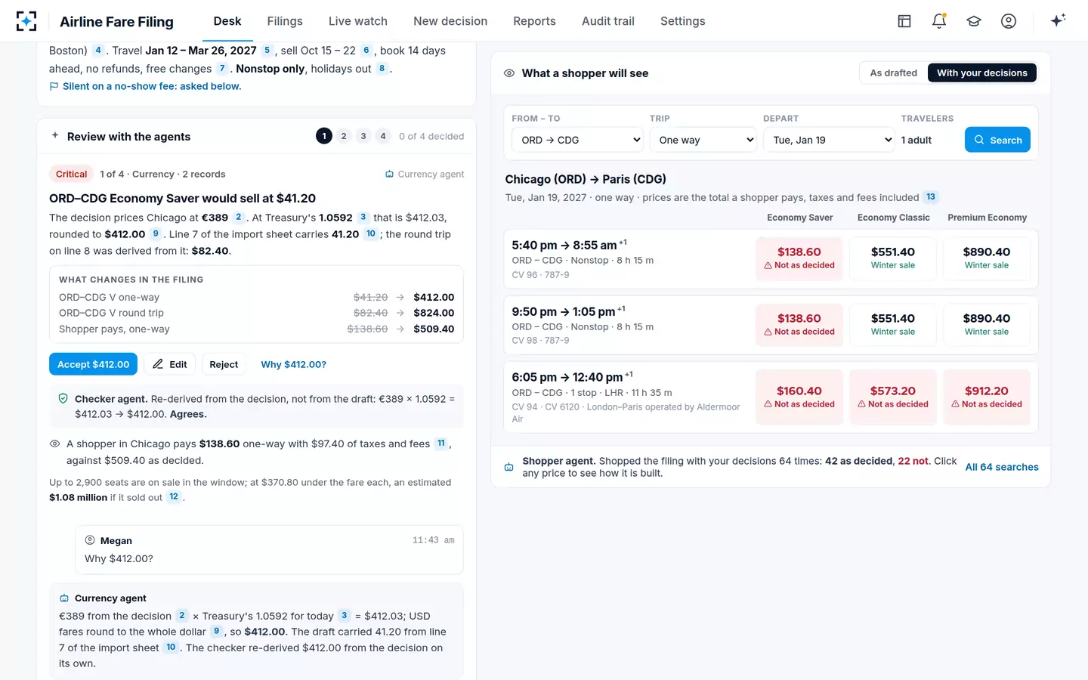Image resolution: width=1088 pixels, height=680 pixels.
Task: Click the Reject button
Action: pyautogui.click(x=224, y=364)
